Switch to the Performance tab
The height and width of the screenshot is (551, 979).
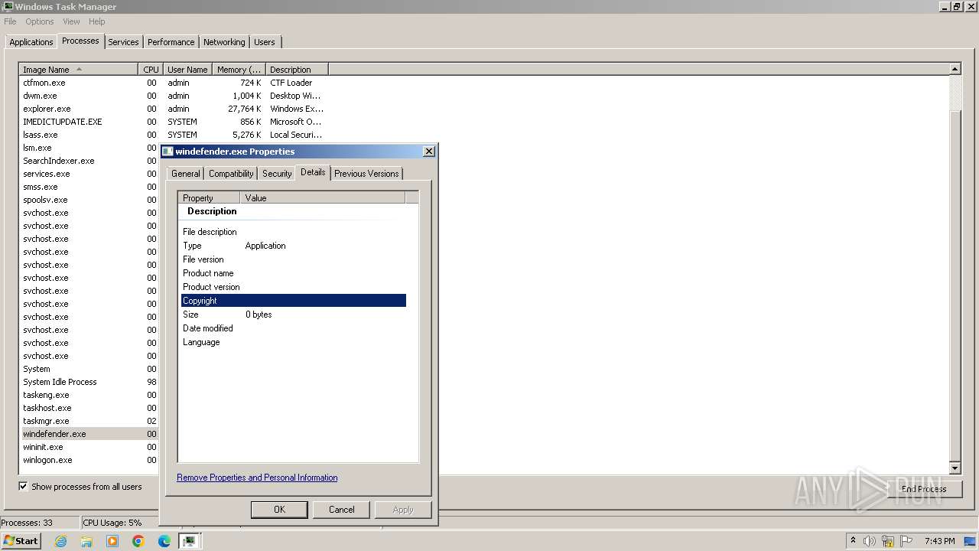coord(171,42)
